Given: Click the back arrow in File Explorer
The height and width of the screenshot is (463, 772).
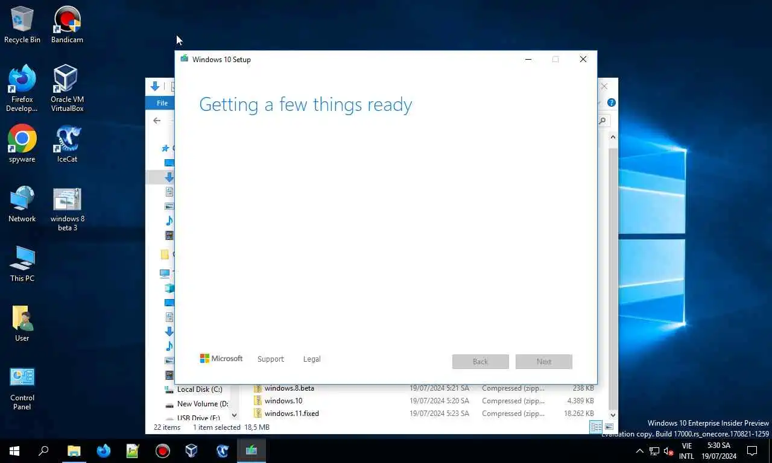Looking at the screenshot, I should click(x=157, y=121).
